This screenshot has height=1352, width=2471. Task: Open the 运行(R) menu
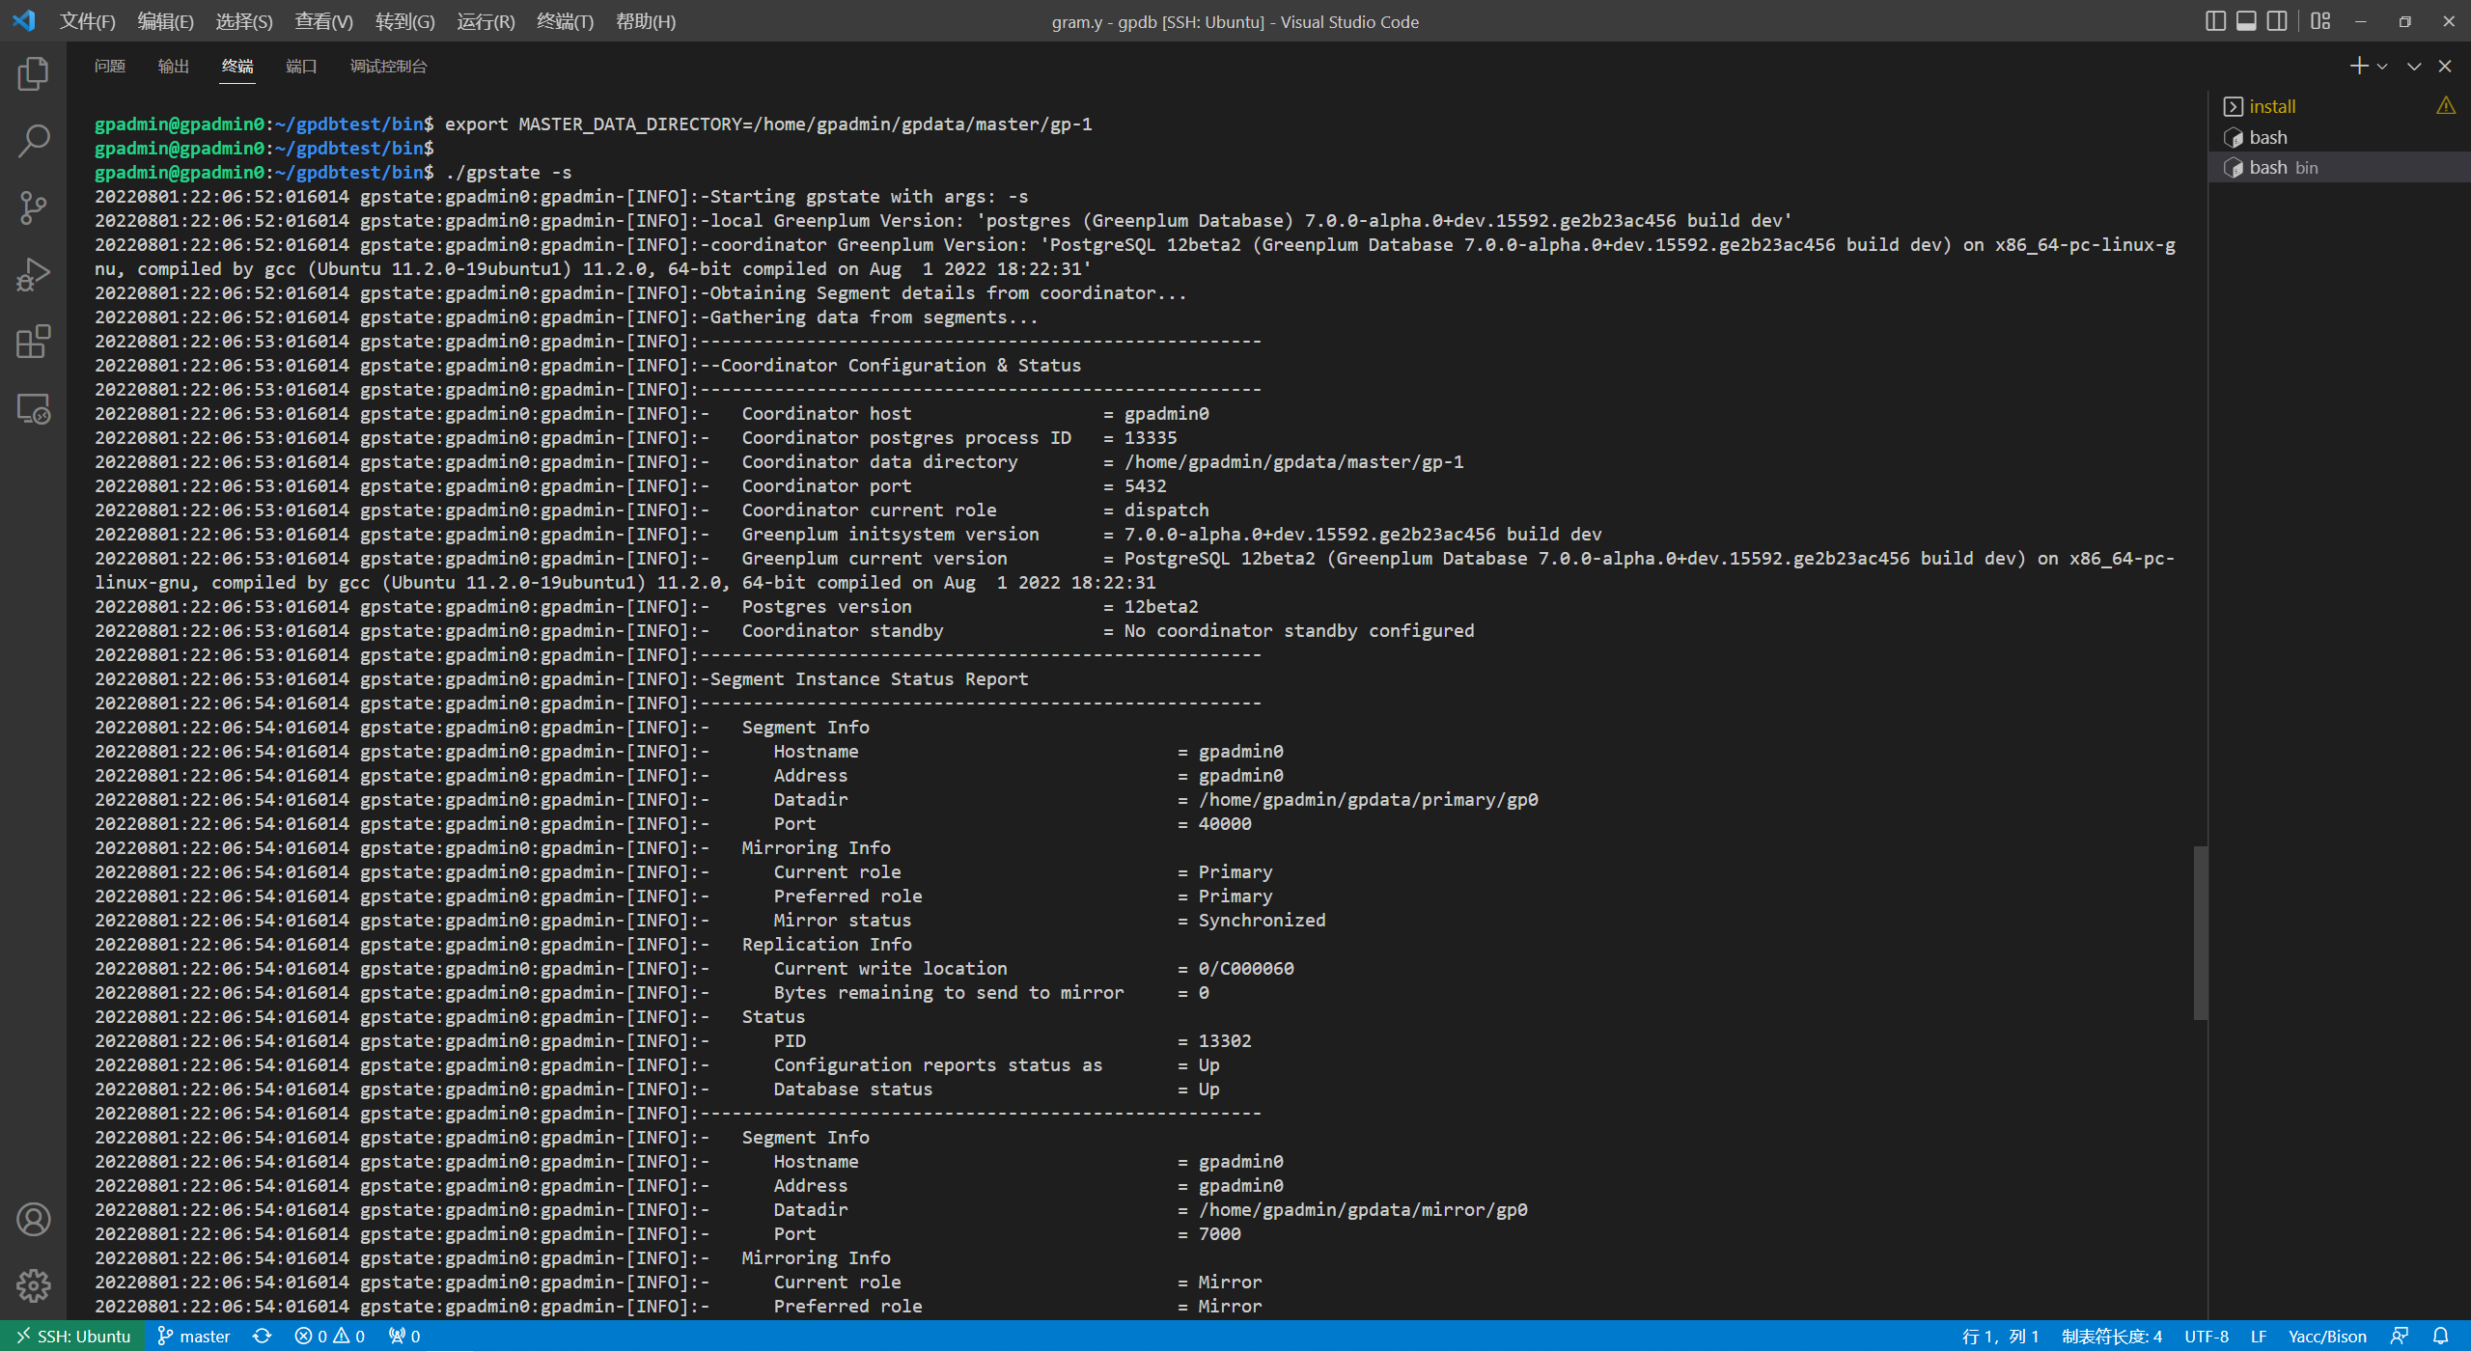click(x=486, y=21)
